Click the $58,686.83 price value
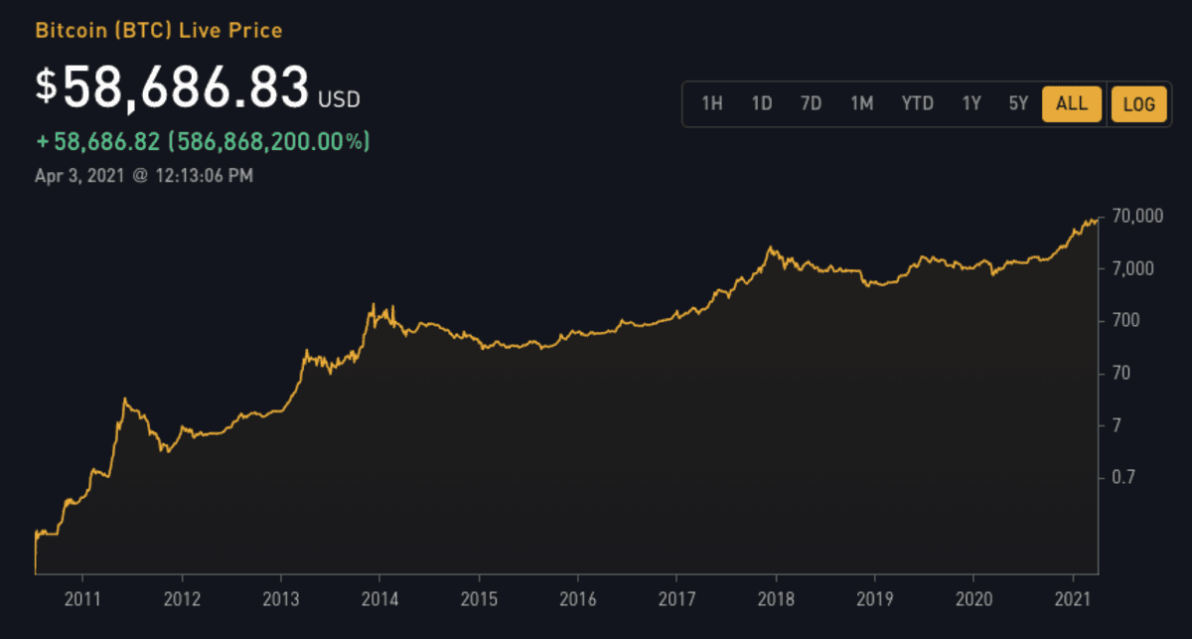This screenshot has width=1192, height=639. (172, 87)
